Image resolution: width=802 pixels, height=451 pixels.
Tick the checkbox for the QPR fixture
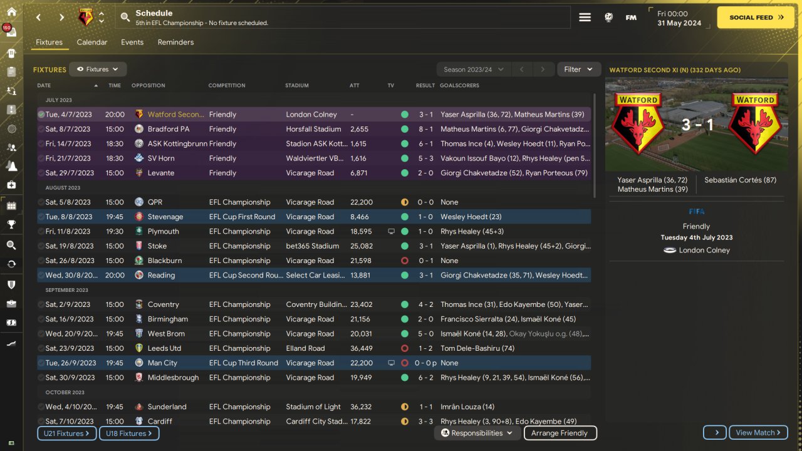[x=41, y=202]
